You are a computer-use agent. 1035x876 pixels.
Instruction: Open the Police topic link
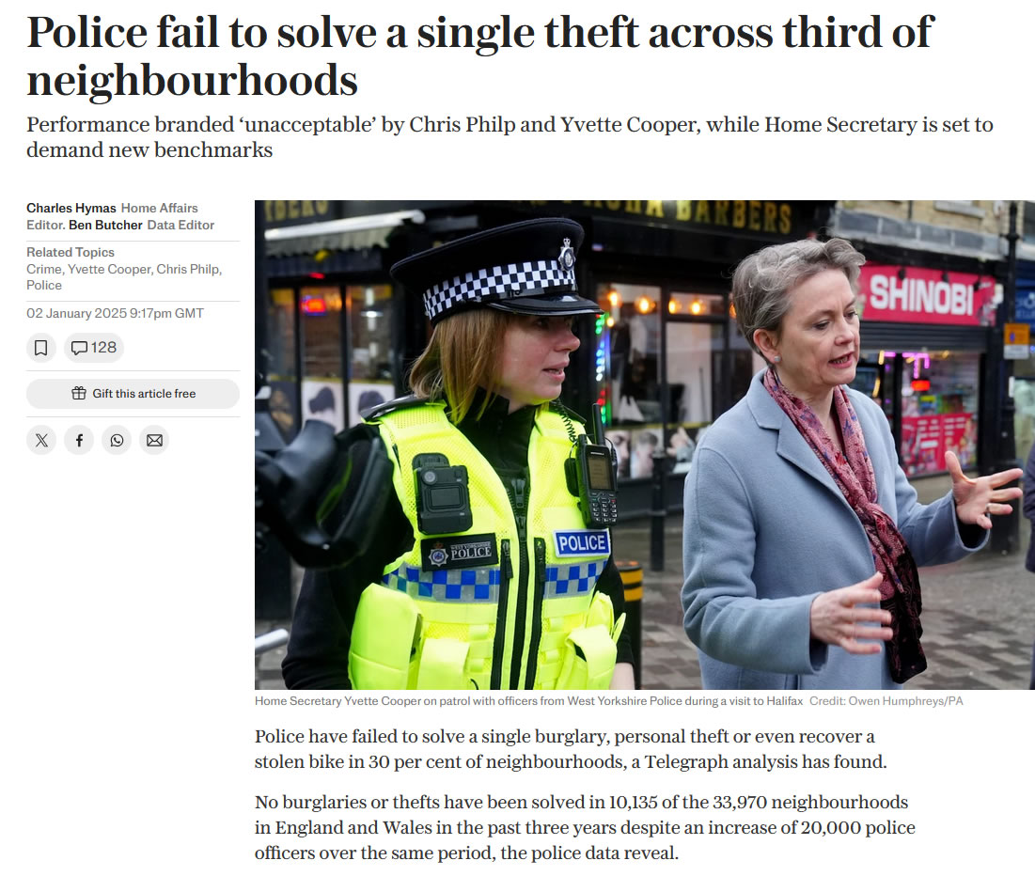pos(44,285)
